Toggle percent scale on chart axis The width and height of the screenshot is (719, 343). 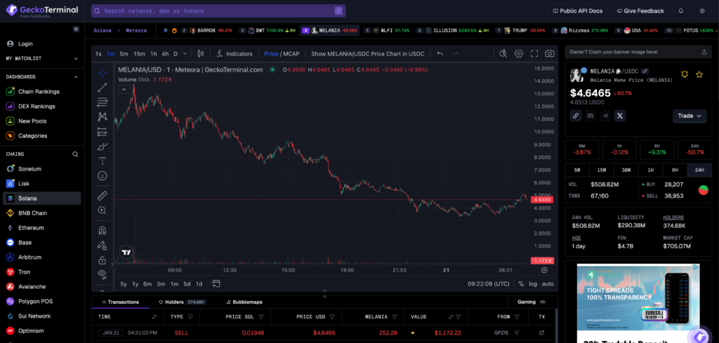click(x=520, y=284)
